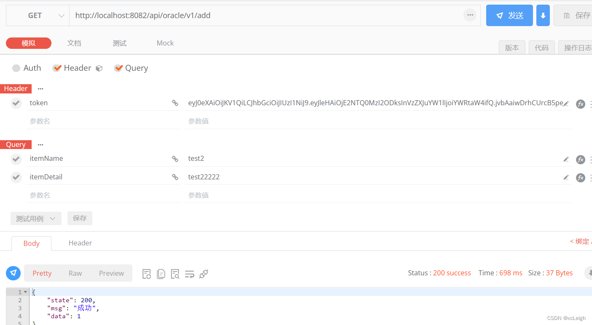Switch response view to Raw

coord(75,273)
